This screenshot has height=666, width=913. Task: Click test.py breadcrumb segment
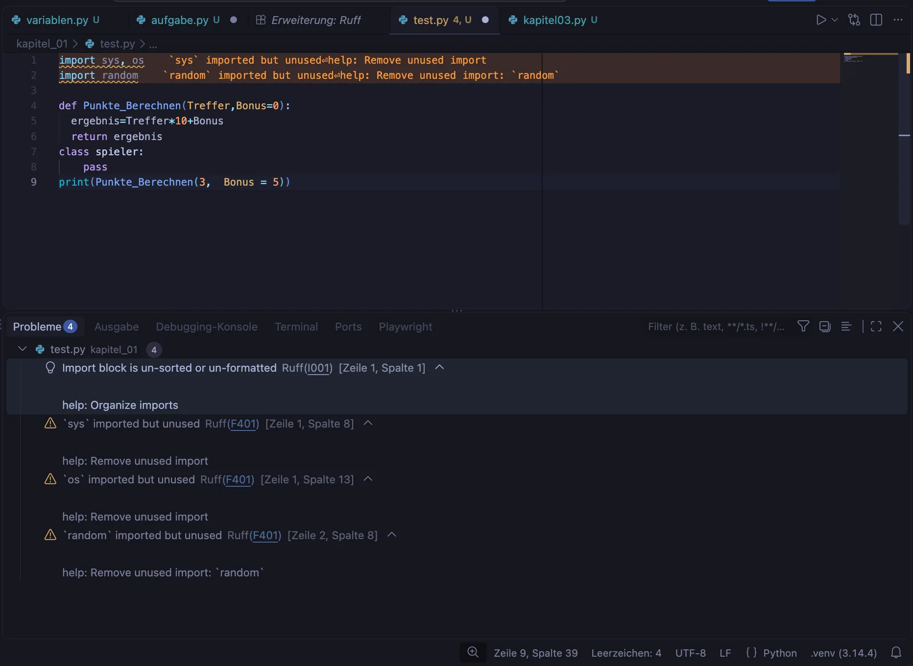pos(117,44)
